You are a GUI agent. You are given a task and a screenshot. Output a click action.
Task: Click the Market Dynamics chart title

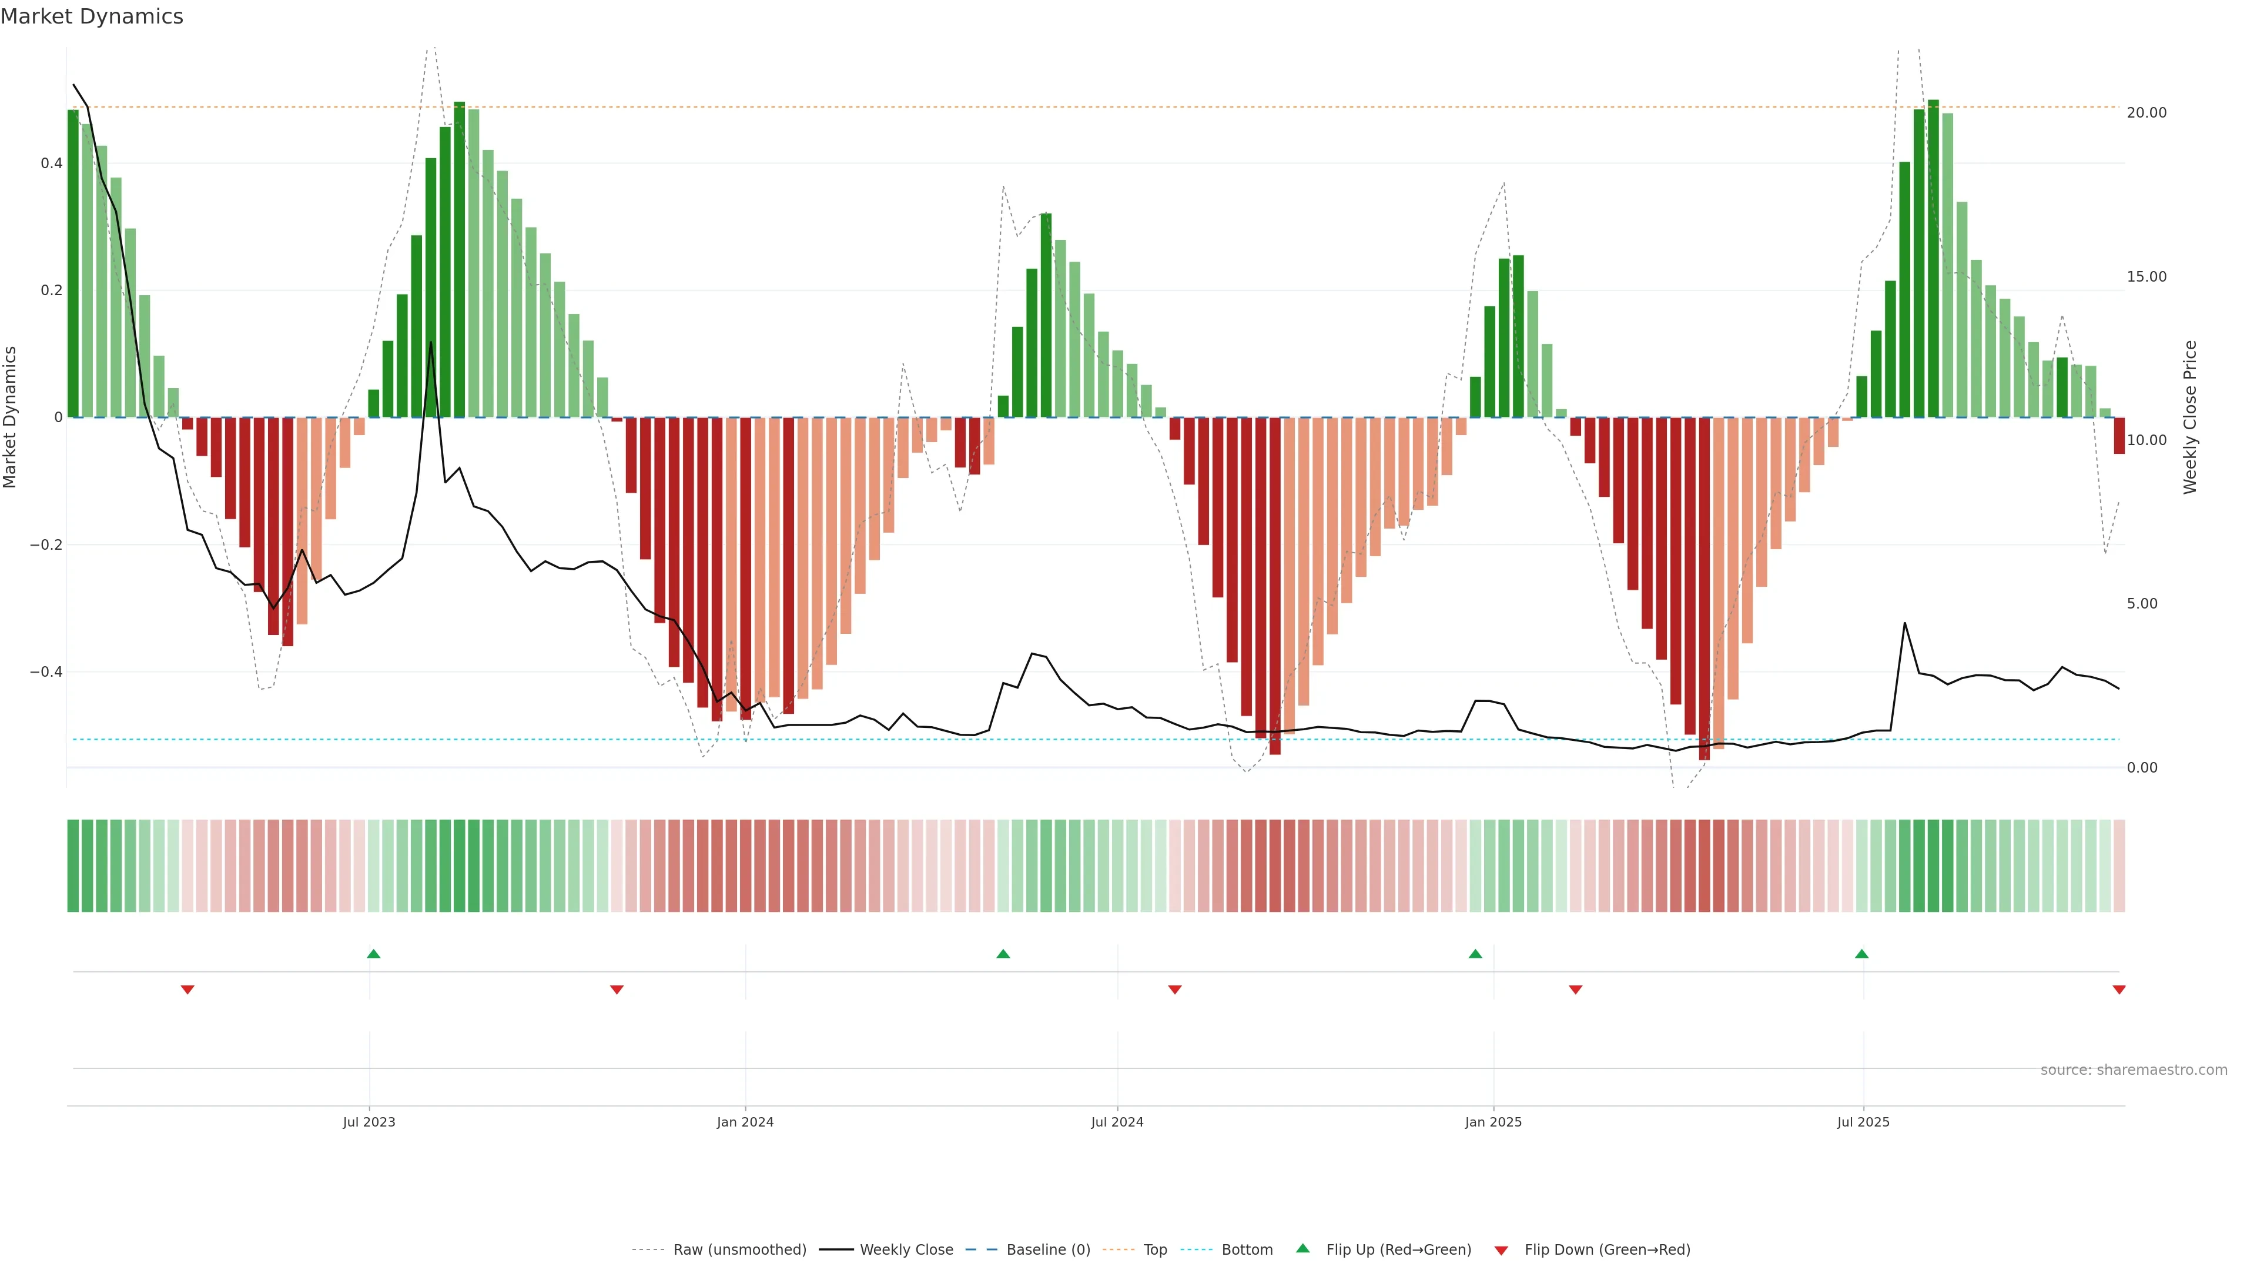coord(92,16)
